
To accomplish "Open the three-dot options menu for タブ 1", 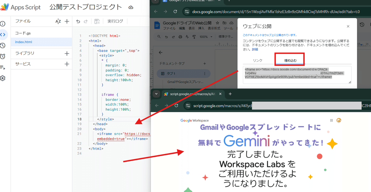I will [204, 74].
